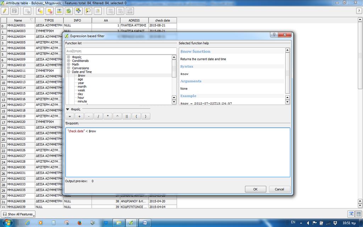Sort by check date column header
363x227 pixels.
click(162, 20)
